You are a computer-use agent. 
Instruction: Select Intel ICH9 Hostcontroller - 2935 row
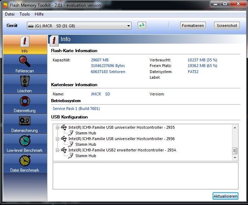(121, 127)
